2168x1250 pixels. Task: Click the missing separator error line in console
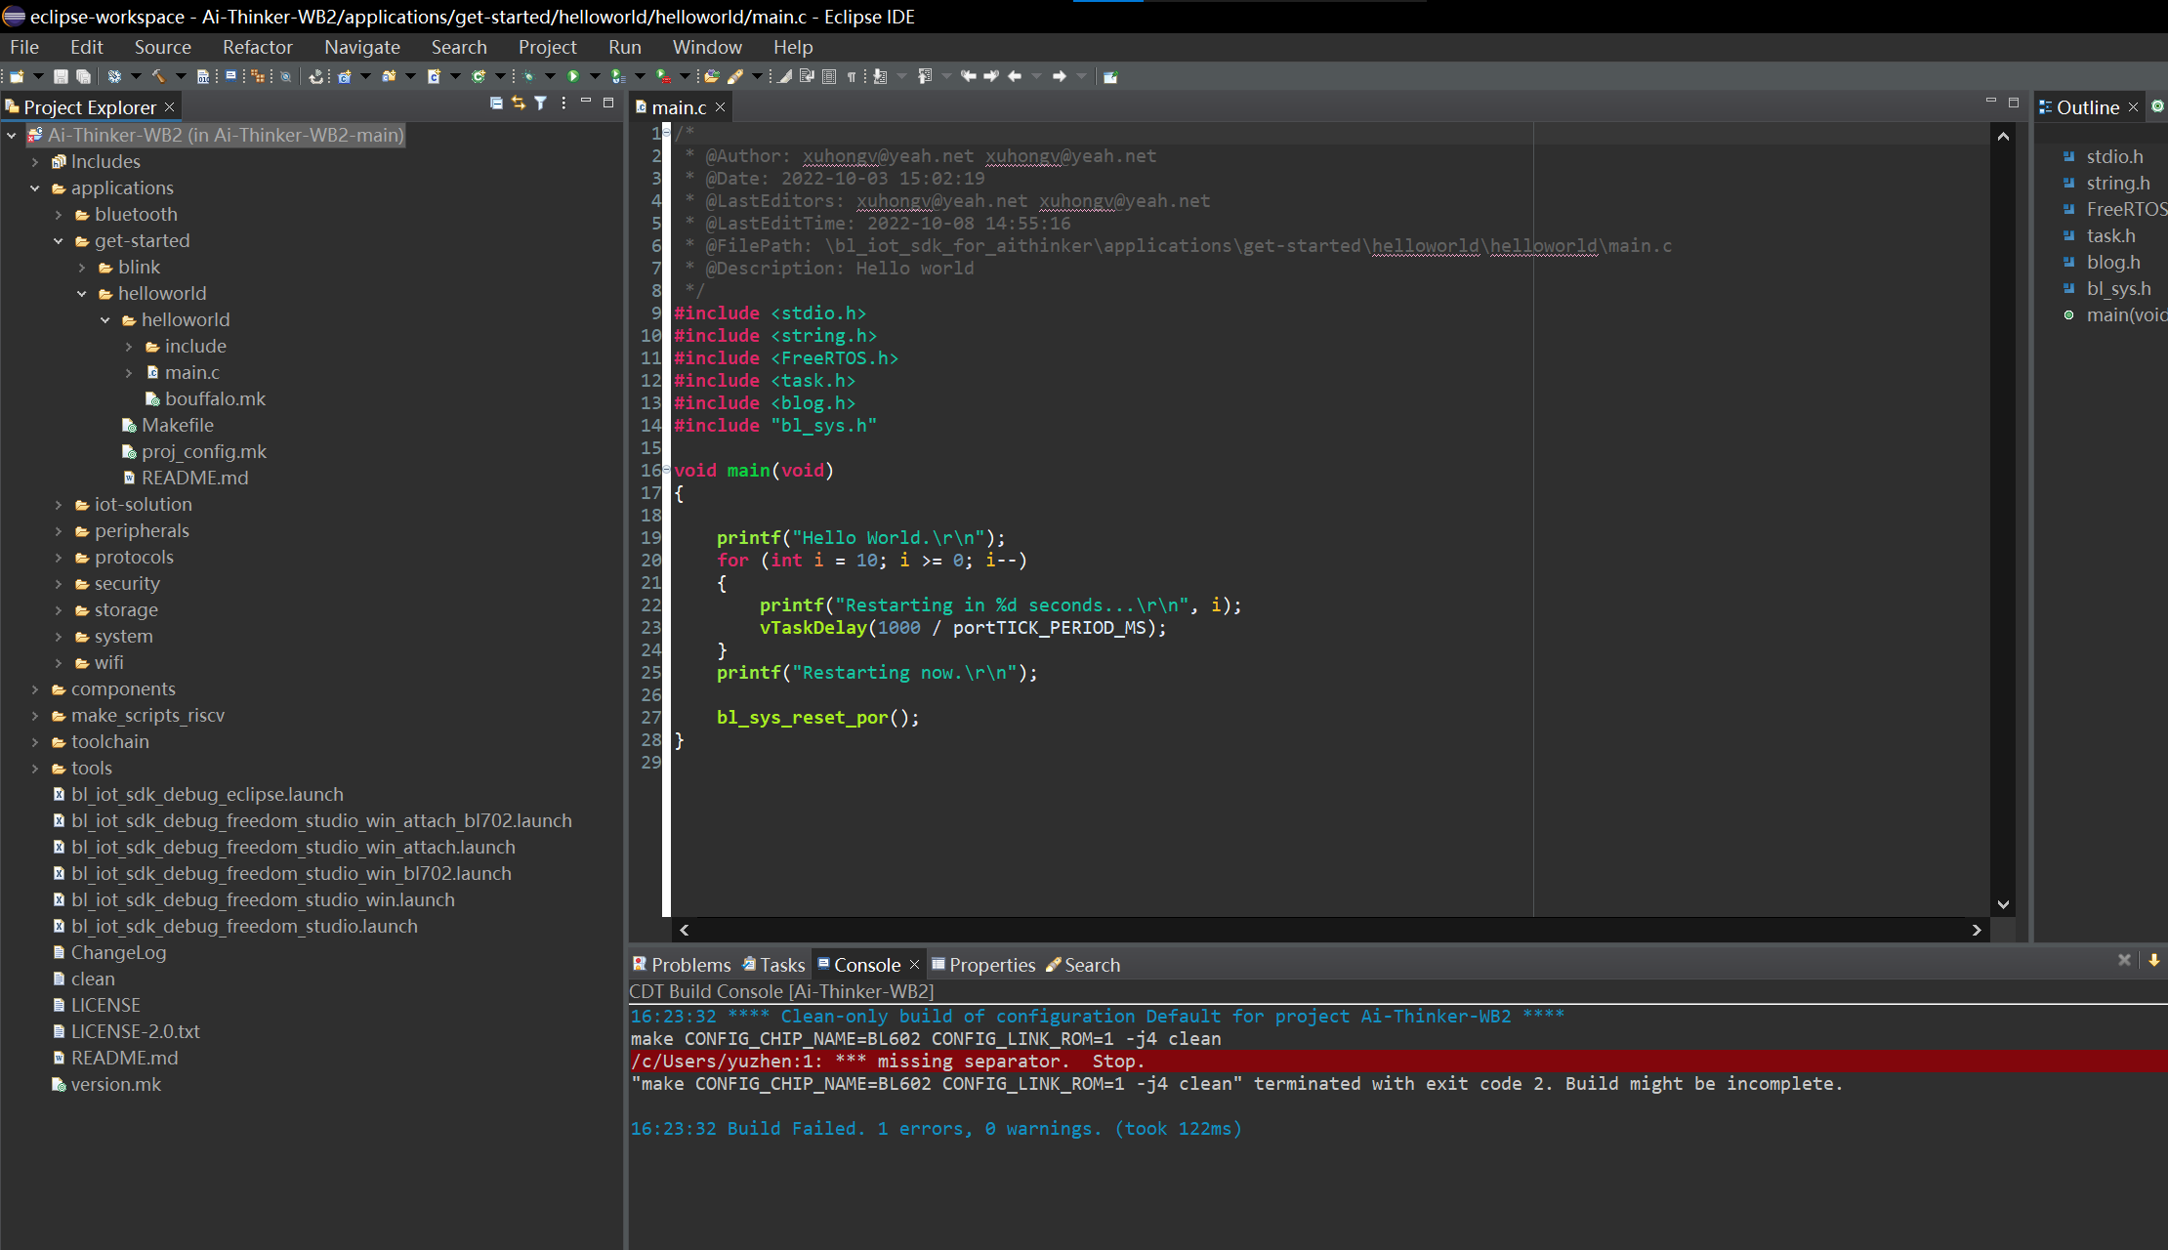1398,1061
